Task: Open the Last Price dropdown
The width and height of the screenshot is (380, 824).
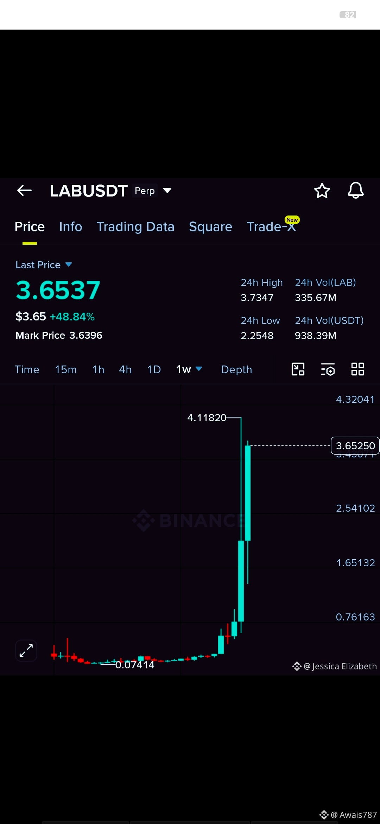Action: pyautogui.click(x=44, y=265)
